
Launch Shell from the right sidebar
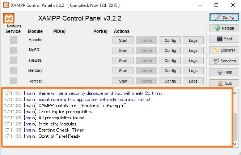click(x=224, y=39)
